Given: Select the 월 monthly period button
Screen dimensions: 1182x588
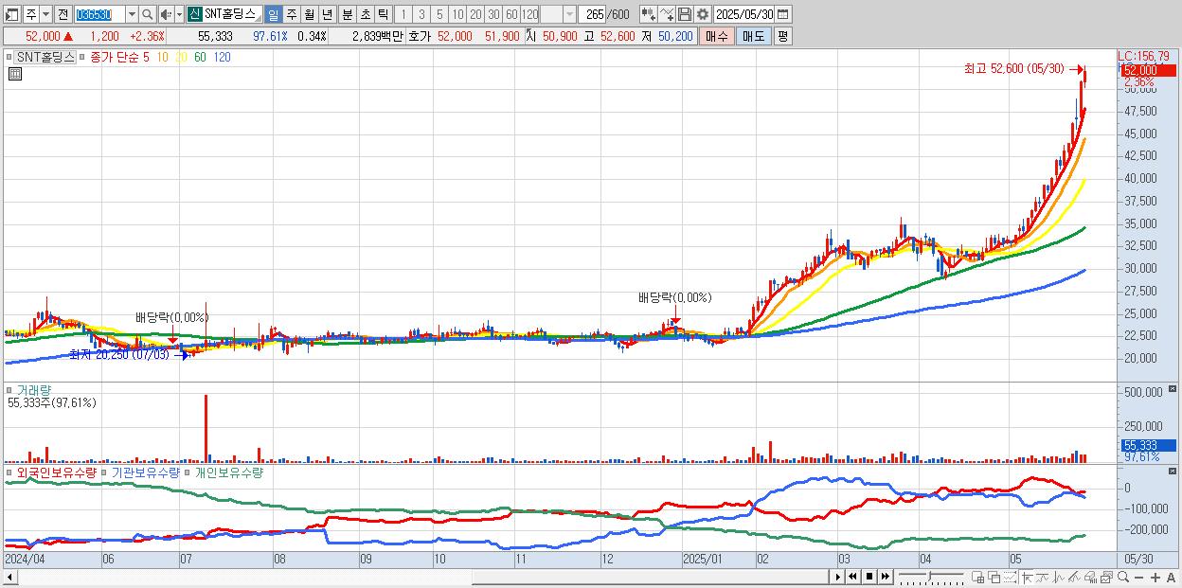Looking at the screenshot, I should point(310,14).
